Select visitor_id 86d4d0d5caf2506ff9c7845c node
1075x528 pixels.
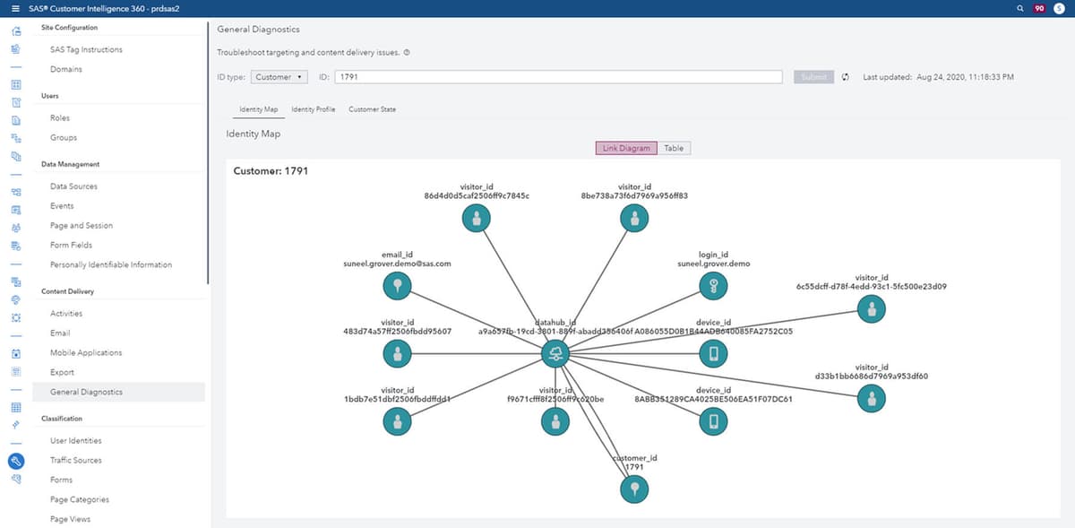coord(477,217)
